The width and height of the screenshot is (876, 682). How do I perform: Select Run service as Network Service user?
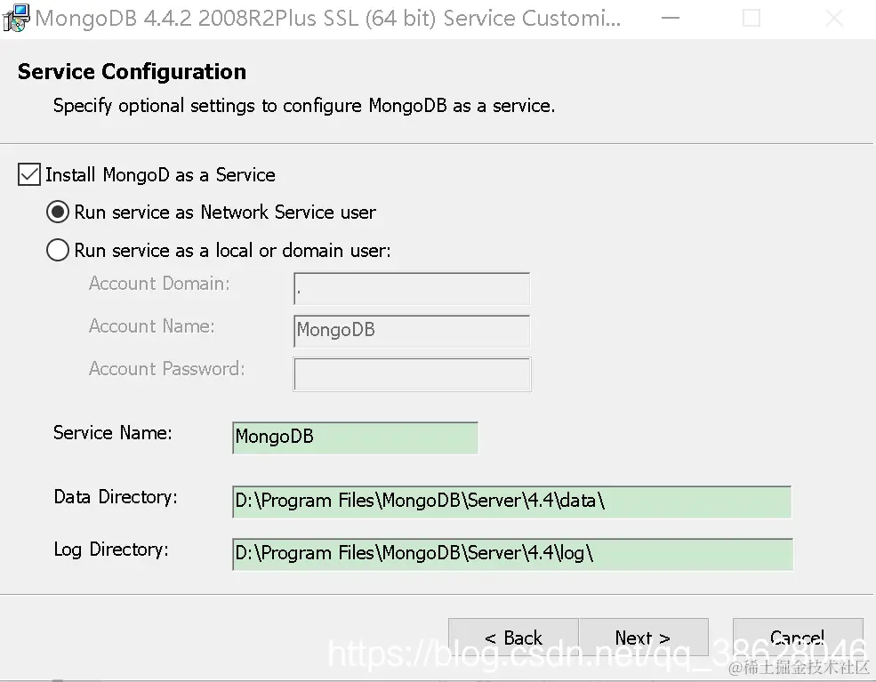tap(58, 213)
